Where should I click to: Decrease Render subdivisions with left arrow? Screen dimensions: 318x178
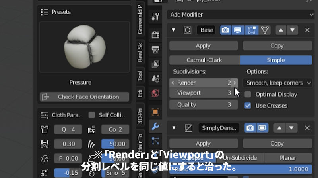[173, 83]
